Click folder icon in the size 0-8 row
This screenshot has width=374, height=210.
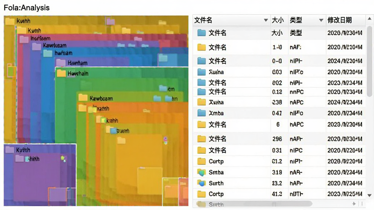(202, 61)
